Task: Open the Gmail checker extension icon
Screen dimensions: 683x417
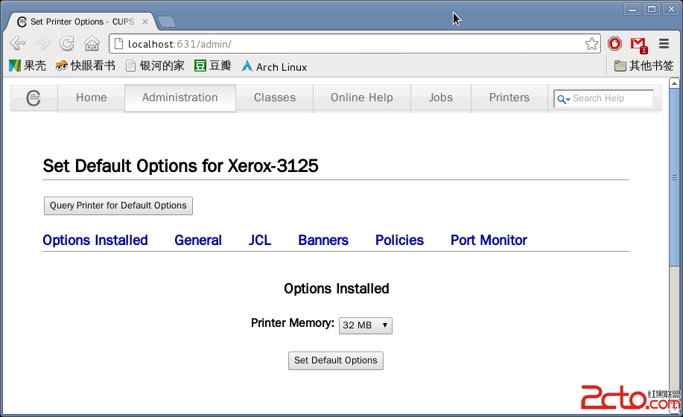Action: click(639, 45)
